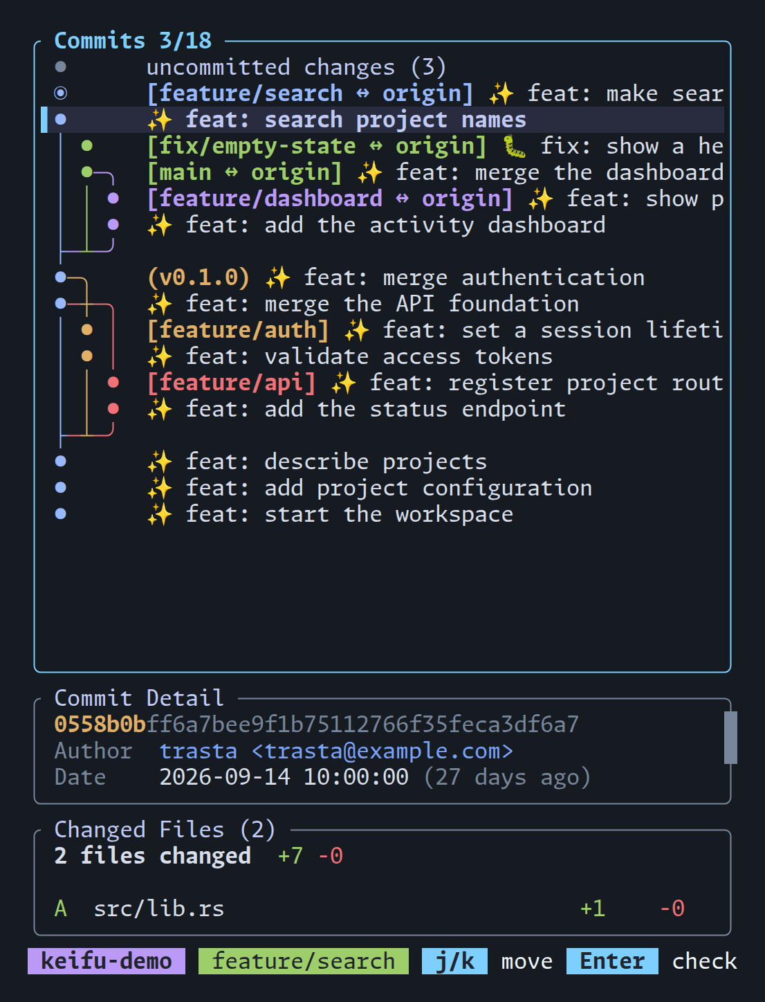The width and height of the screenshot is (765, 1002).
Task: Click the graph node of start the workspace
Action: click(61, 513)
